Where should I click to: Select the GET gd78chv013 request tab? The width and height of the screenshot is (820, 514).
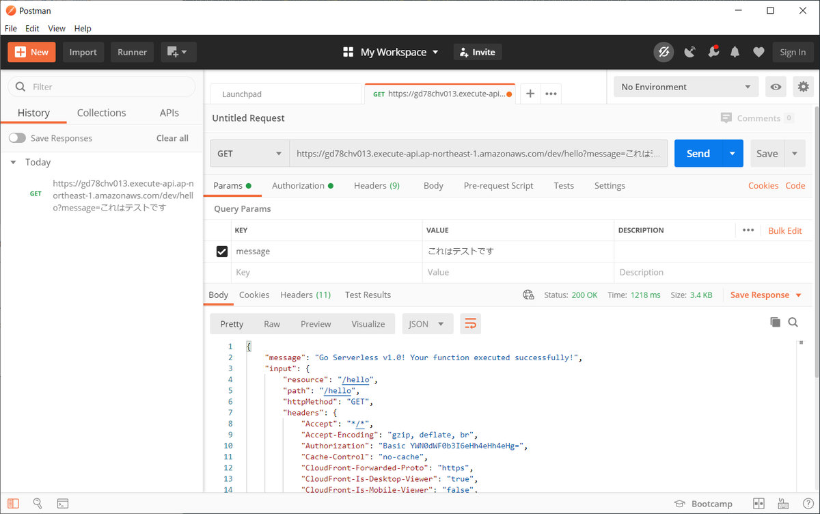tap(441, 94)
